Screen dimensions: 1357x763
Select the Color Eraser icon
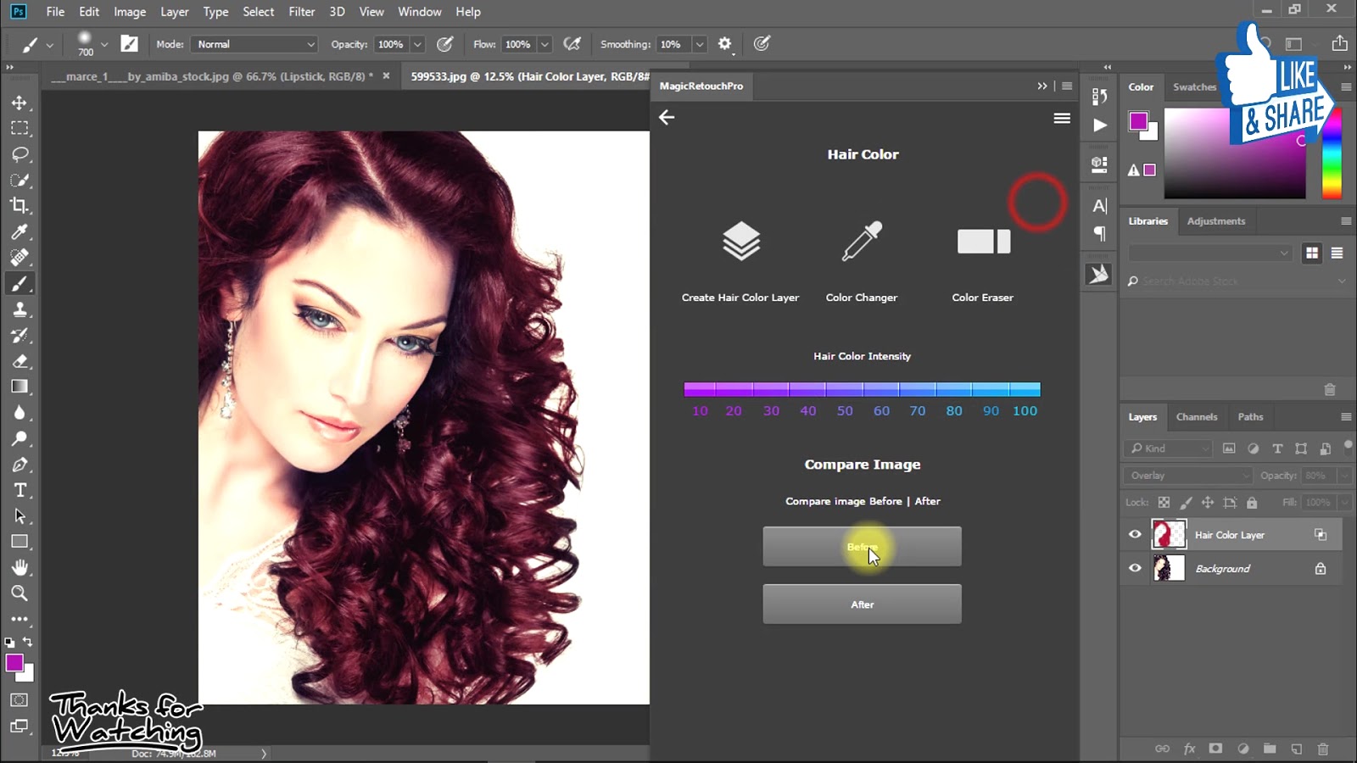click(983, 242)
